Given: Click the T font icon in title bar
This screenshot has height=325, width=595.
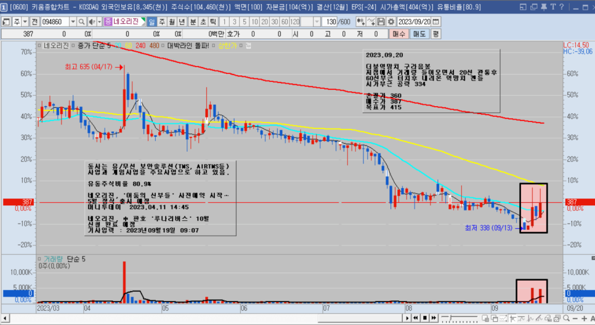Looking at the screenshot, I should pyautogui.click(x=552, y=7).
